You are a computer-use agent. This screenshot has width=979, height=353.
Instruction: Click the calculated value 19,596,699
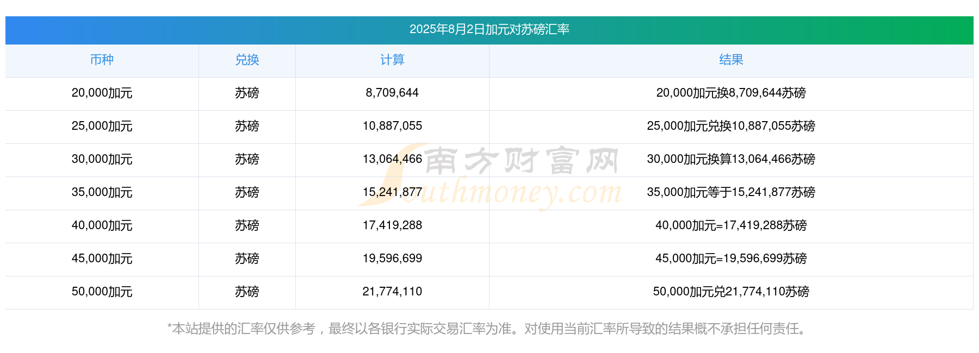(x=392, y=259)
